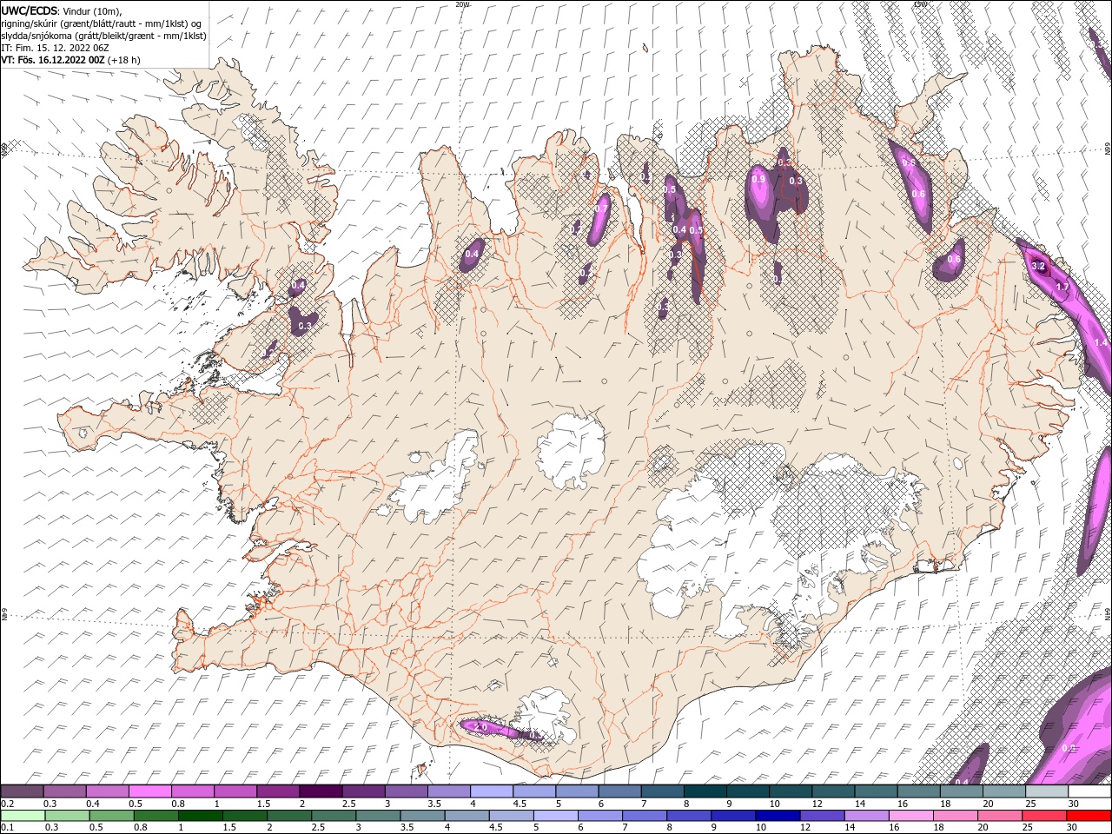Click the '1.4' snowfall value on the map
Image resolution: width=1112 pixels, height=834 pixels.
[1101, 343]
